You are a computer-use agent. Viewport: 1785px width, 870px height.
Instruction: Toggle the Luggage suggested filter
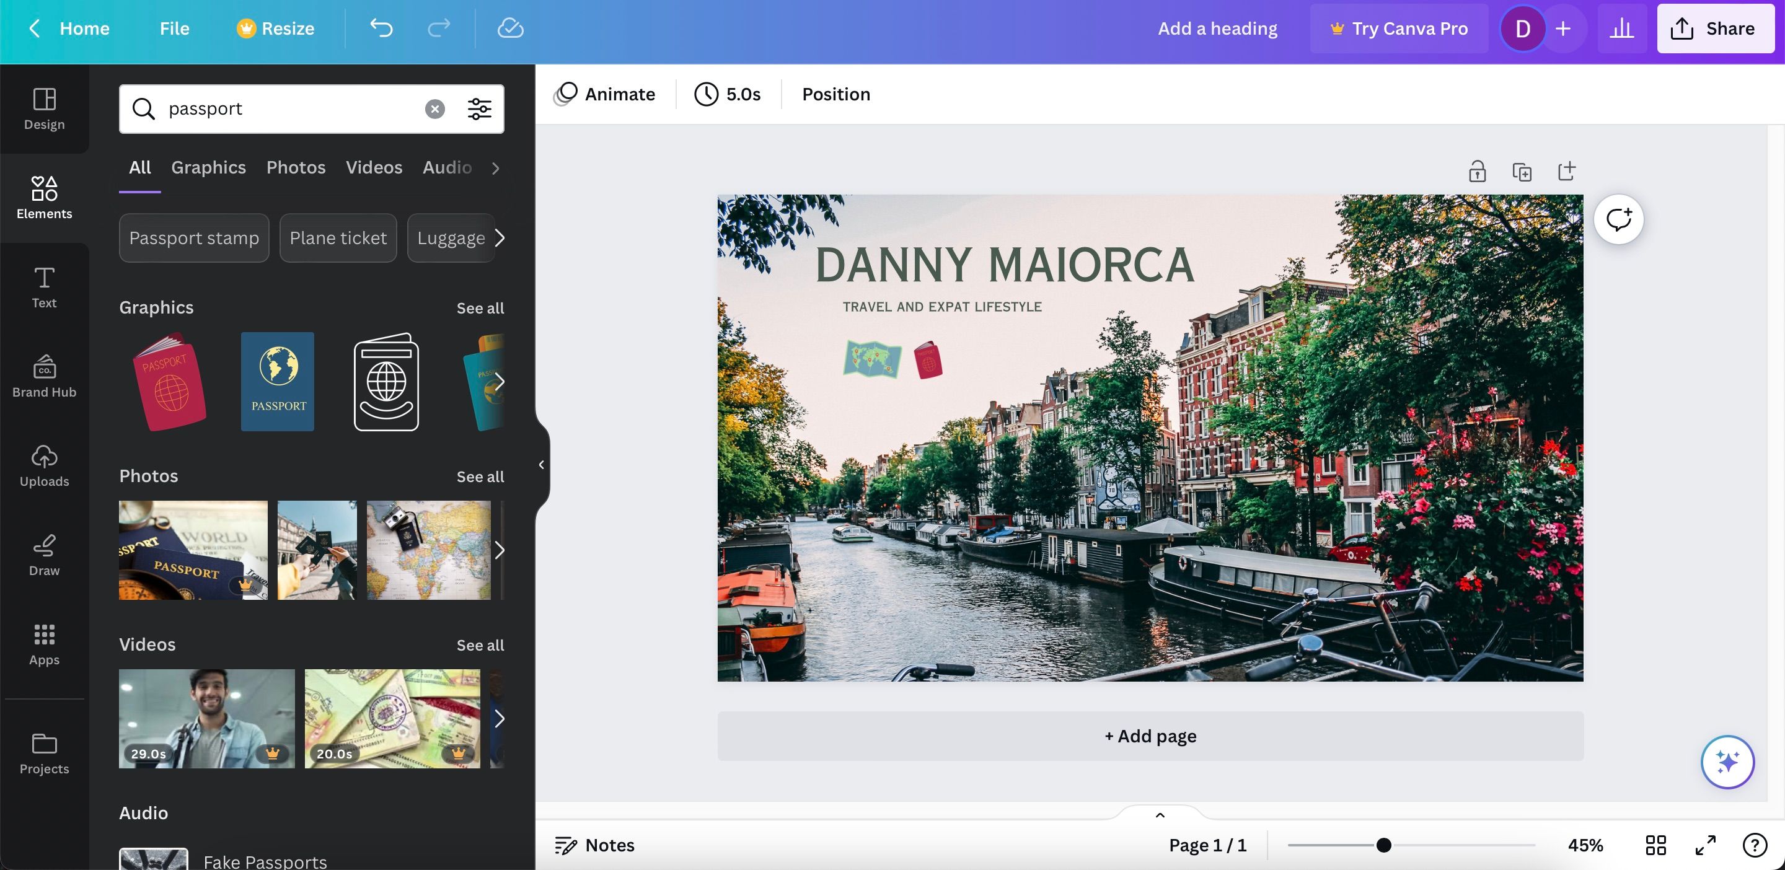[450, 237]
